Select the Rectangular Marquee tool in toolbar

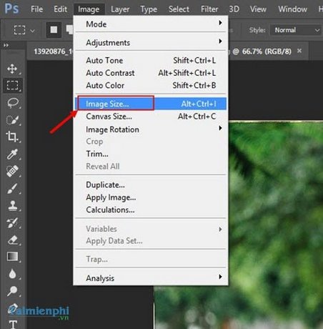click(13, 85)
